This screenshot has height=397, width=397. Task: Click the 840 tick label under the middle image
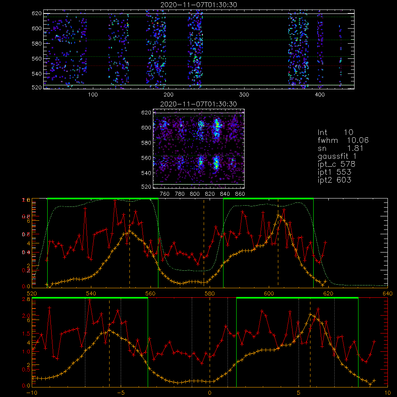point(225,194)
